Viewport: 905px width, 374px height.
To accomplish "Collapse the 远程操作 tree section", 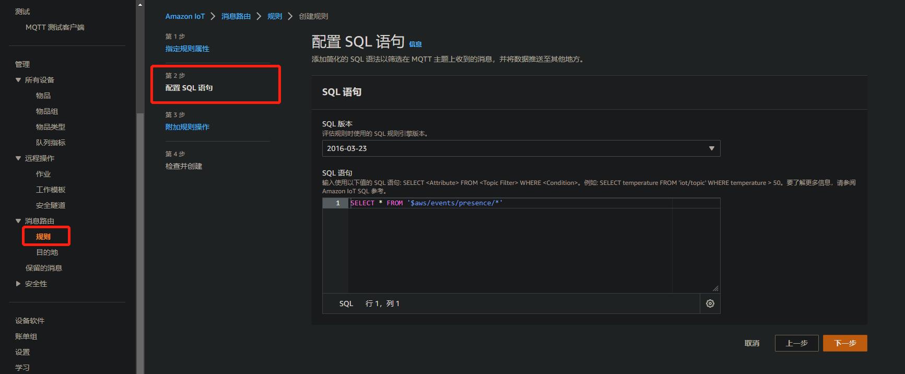I will coord(18,158).
